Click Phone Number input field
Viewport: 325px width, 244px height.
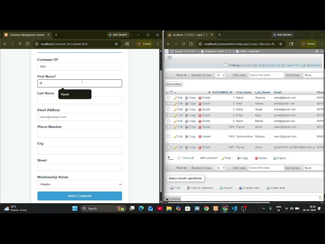[80, 134]
